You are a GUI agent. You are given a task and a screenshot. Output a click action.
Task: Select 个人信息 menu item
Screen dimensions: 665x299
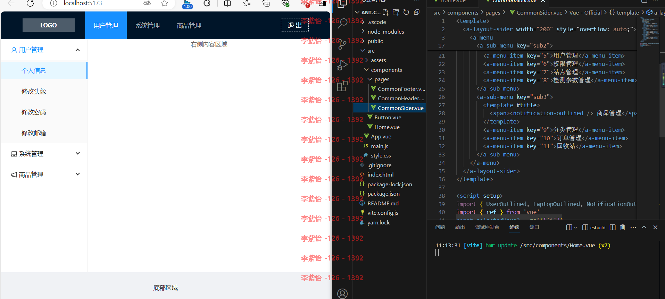click(44, 70)
